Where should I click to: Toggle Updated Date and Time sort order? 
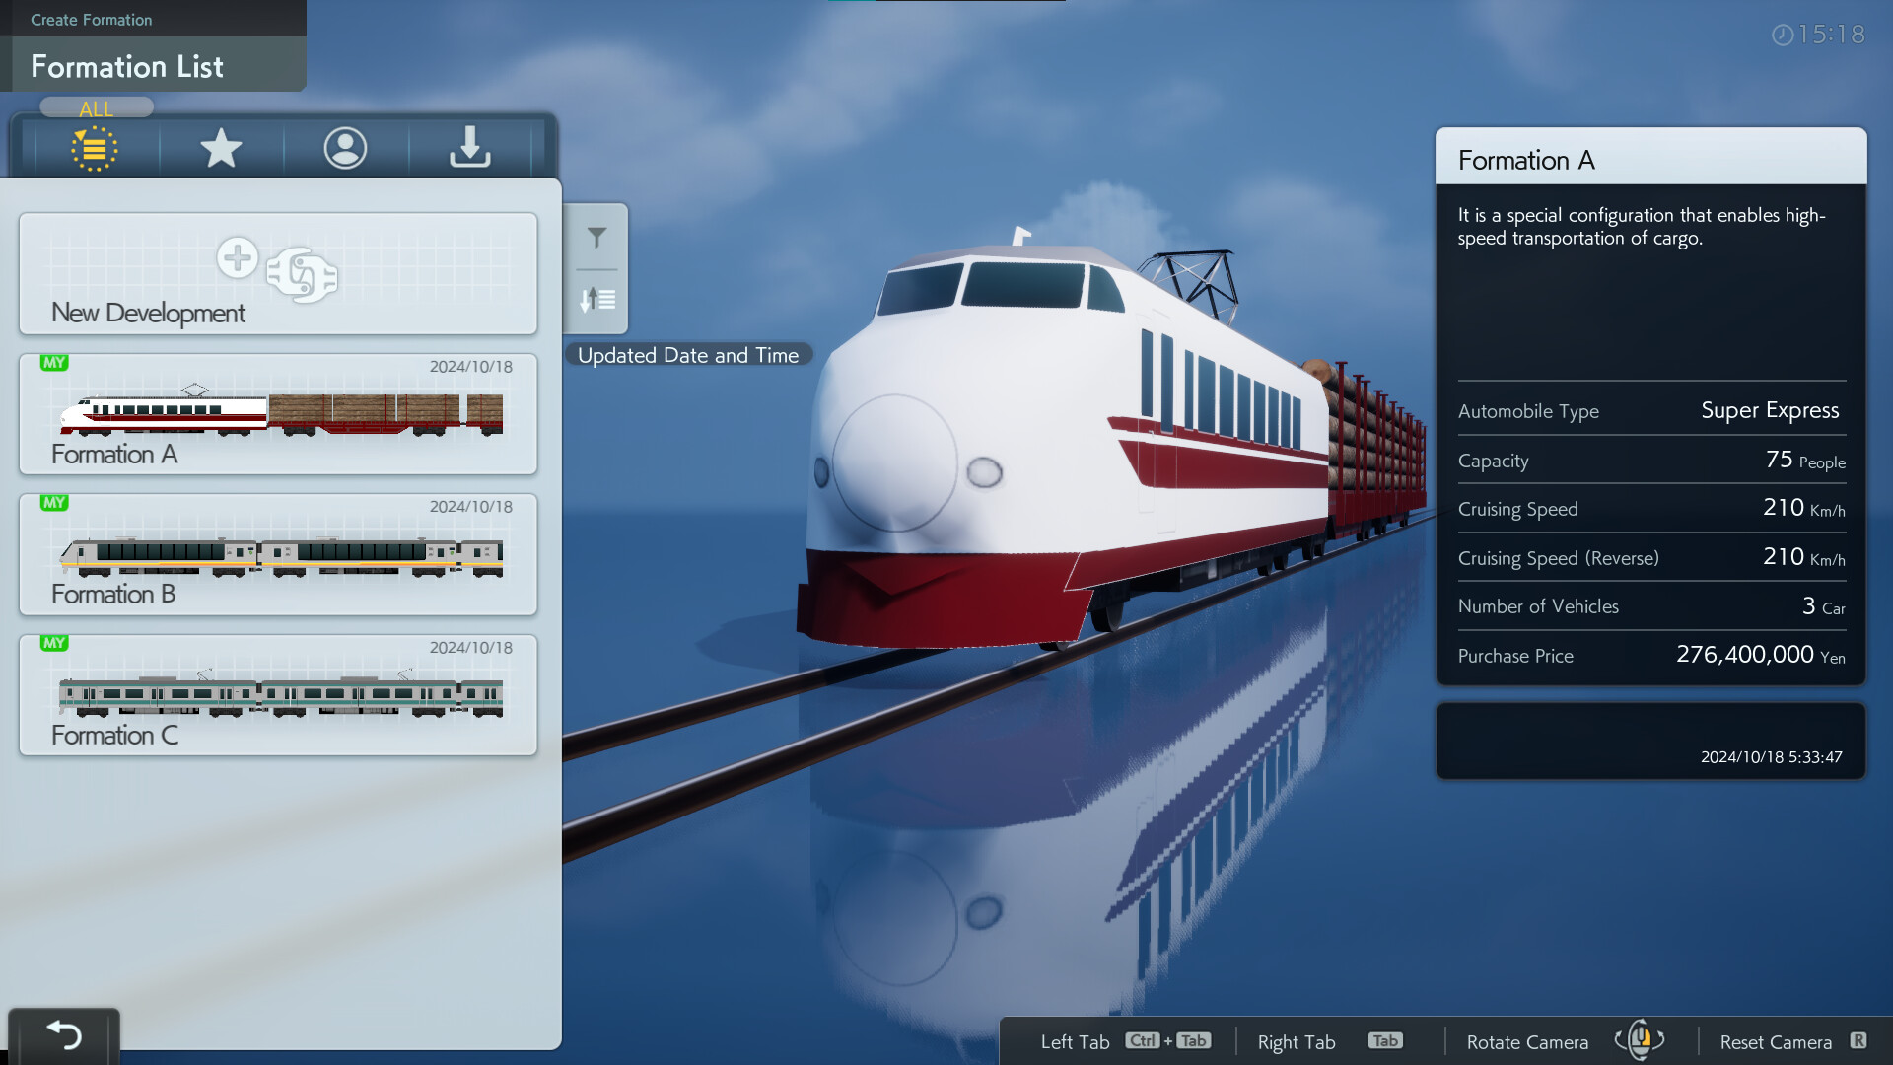596,297
